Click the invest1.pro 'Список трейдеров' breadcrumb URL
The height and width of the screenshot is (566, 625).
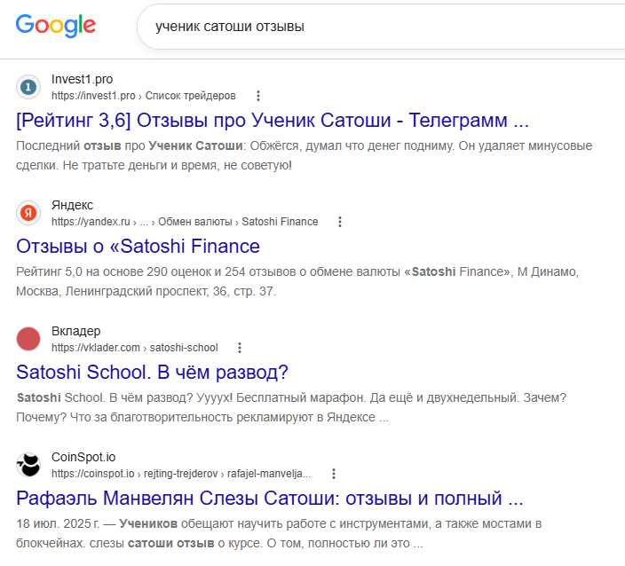[144, 96]
